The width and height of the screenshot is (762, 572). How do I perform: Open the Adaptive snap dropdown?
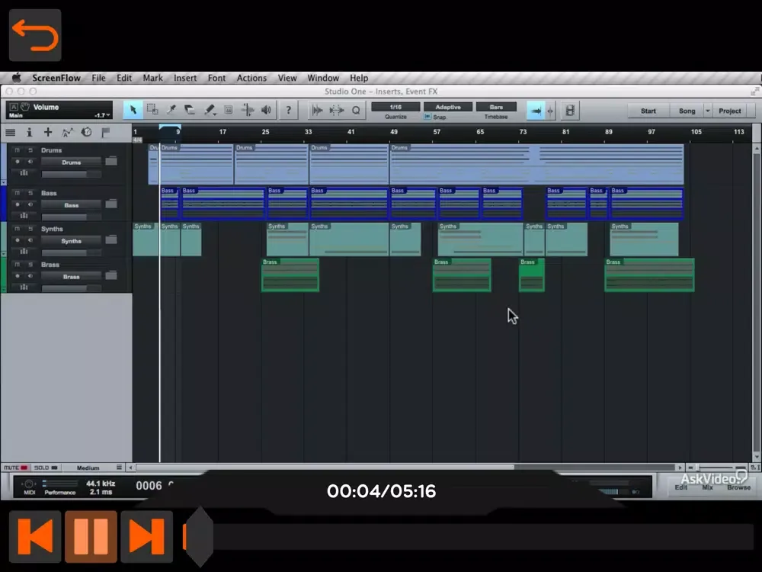tap(447, 107)
